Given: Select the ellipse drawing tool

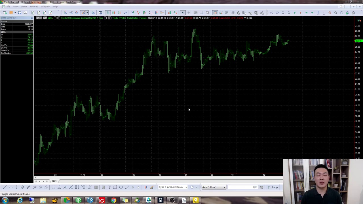Looking at the screenshot, I should 121,187.
